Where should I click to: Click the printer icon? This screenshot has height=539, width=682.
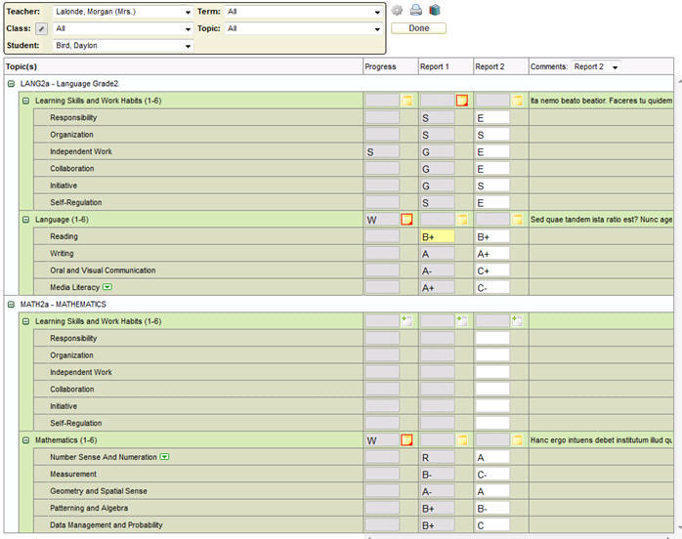coord(415,11)
